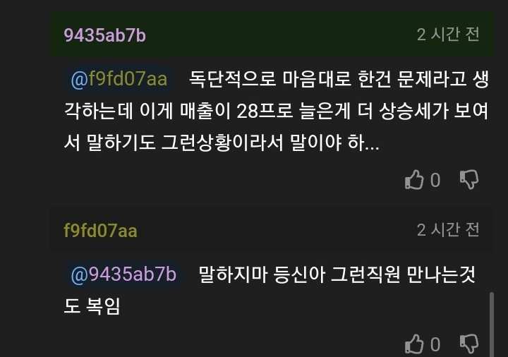Select the reply text starting with 말하지마

[x=270, y=290]
